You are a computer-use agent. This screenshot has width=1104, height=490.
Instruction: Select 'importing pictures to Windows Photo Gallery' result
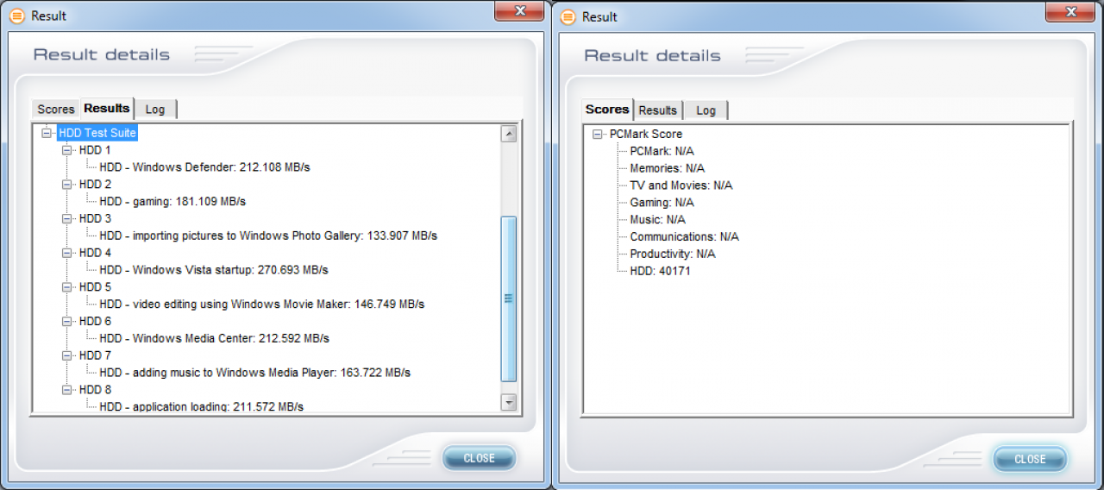(268, 236)
